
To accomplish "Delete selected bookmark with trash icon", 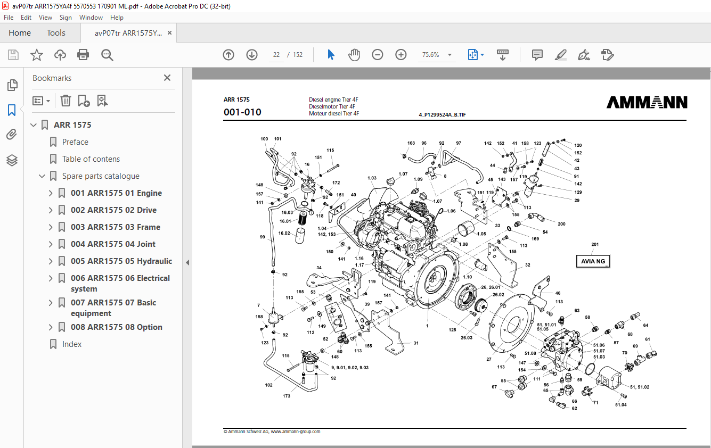I will (x=66, y=101).
